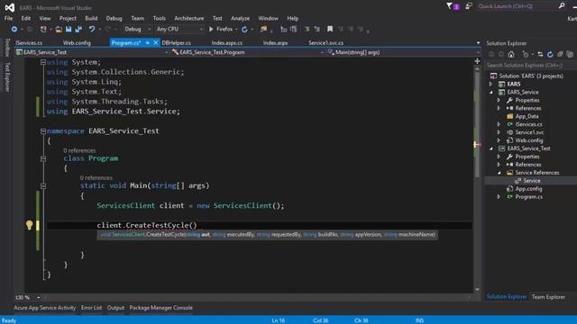This screenshot has height=324, width=577.
Task: Collapse the using directives block
Action: [x=43, y=62]
